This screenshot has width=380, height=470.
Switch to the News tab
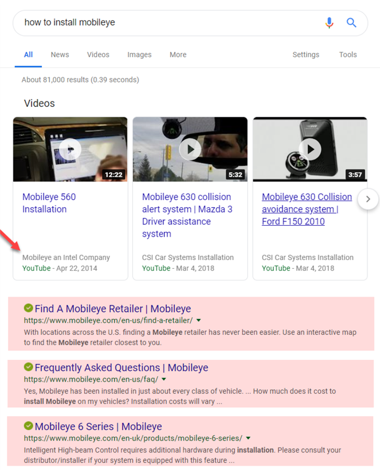[x=60, y=55]
